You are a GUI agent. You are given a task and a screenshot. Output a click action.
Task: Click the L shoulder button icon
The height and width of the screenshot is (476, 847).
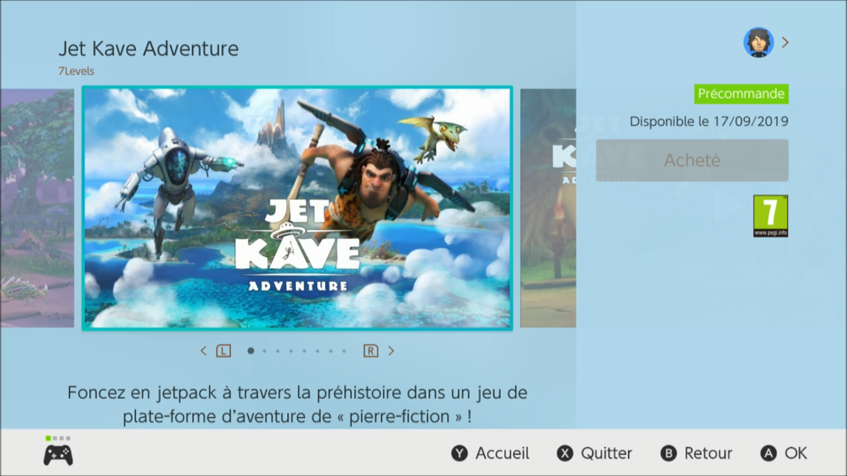tap(223, 351)
